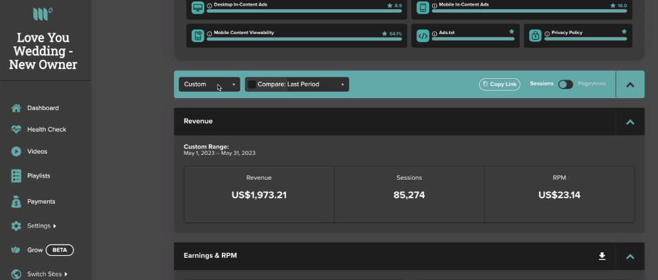The height and width of the screenshot is (280, 658).
Task: Click the Switch Sites globe icon
Action: (16, 274)
